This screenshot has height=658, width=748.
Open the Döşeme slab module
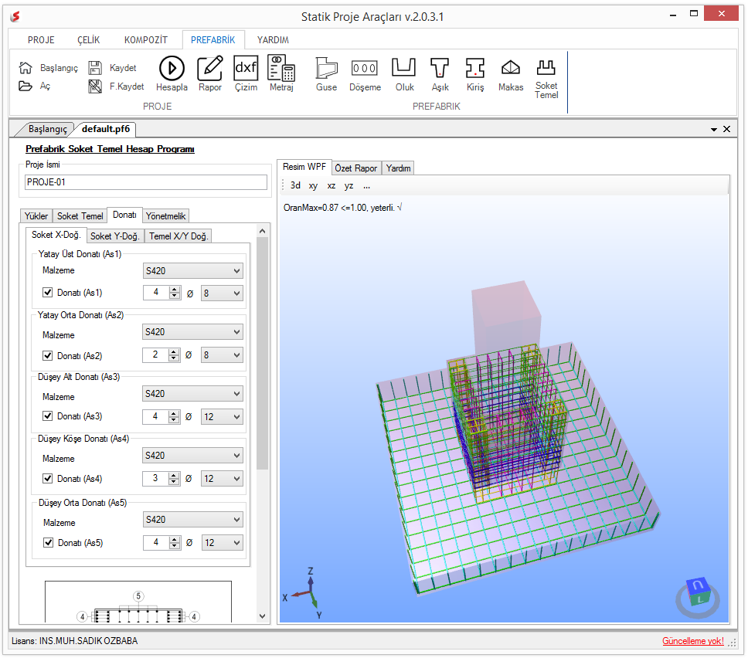pos(365,68)
